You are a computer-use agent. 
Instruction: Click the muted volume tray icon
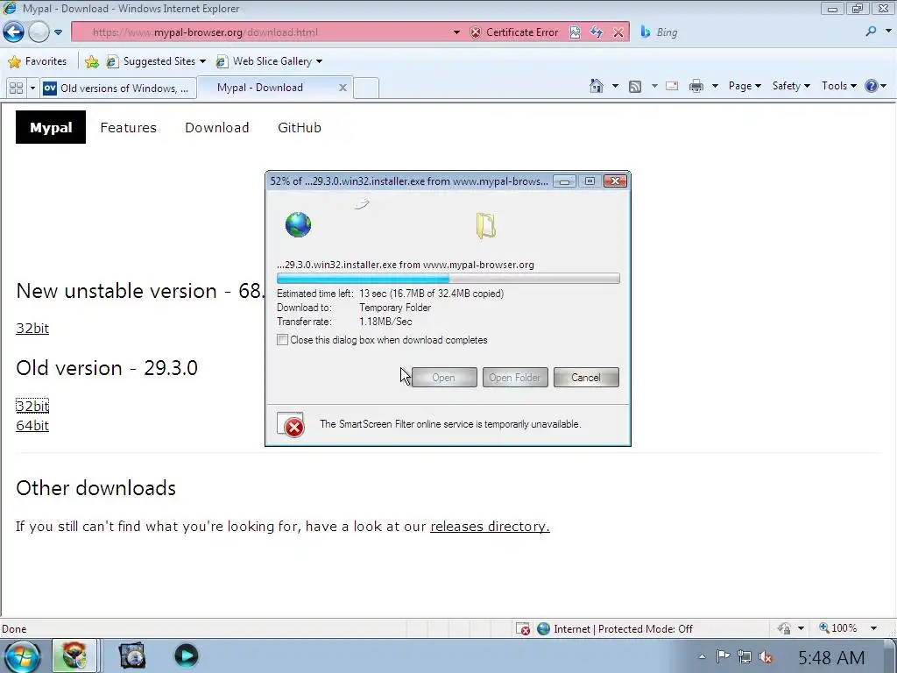click(x=766, y=657)
